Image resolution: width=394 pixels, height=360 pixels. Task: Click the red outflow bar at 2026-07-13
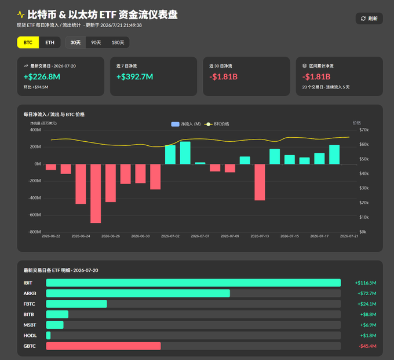point(260,182)
